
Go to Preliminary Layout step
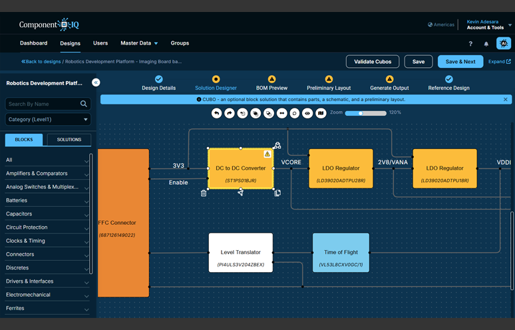(x=329, y=83)
